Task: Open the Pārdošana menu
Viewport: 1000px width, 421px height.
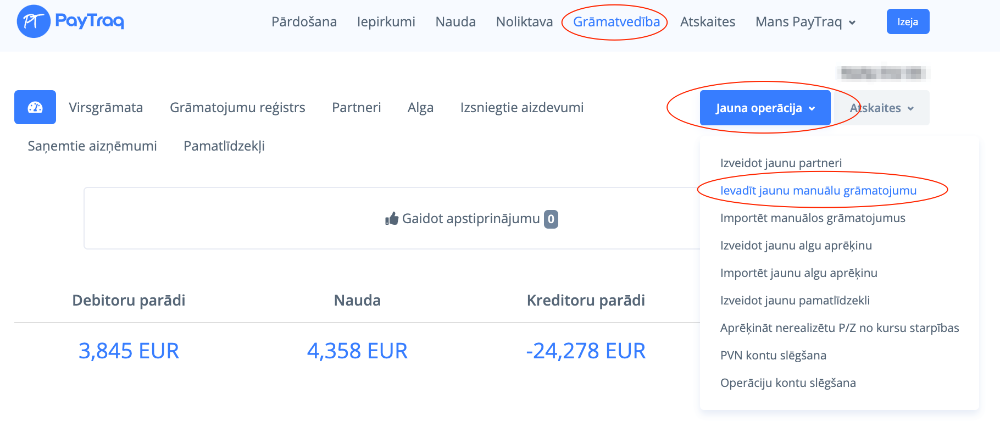Action: 304,22
